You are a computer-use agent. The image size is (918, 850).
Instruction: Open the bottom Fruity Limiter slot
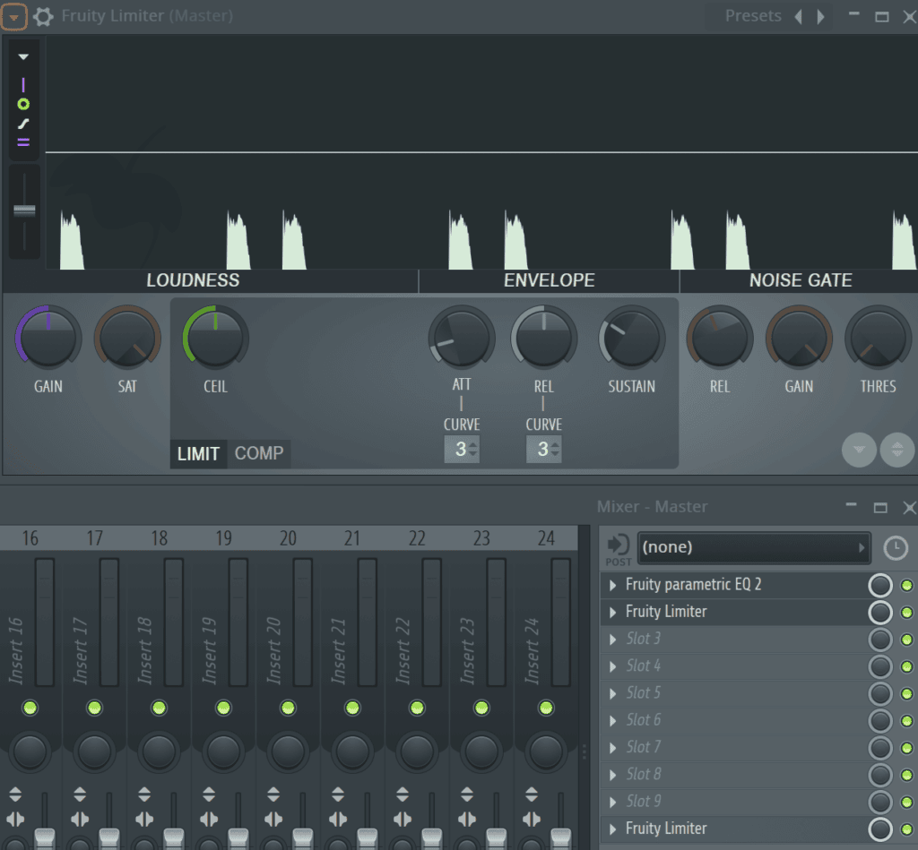point(733,829)
